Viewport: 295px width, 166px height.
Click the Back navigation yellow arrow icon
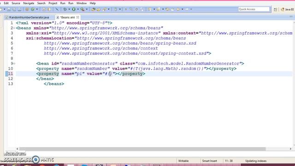click(x=178, y=9)
